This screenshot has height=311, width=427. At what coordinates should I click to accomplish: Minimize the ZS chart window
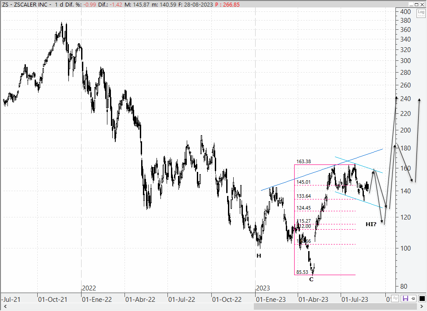[x=411, y=4]
